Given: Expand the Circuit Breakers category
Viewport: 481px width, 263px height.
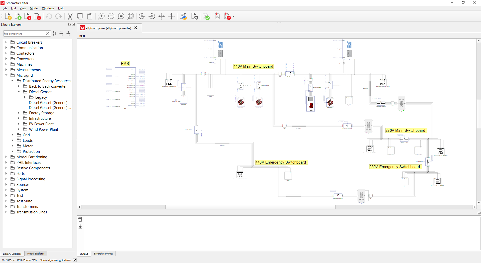Looking at the screenshot, I should pyautogui.click(x=6, y=42).
